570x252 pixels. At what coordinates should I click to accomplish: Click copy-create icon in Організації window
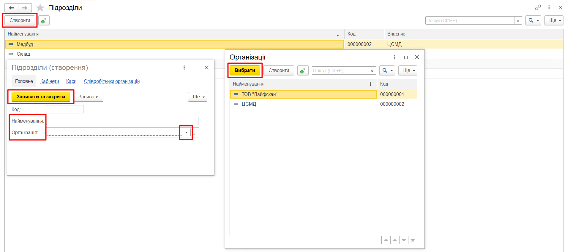303,70
